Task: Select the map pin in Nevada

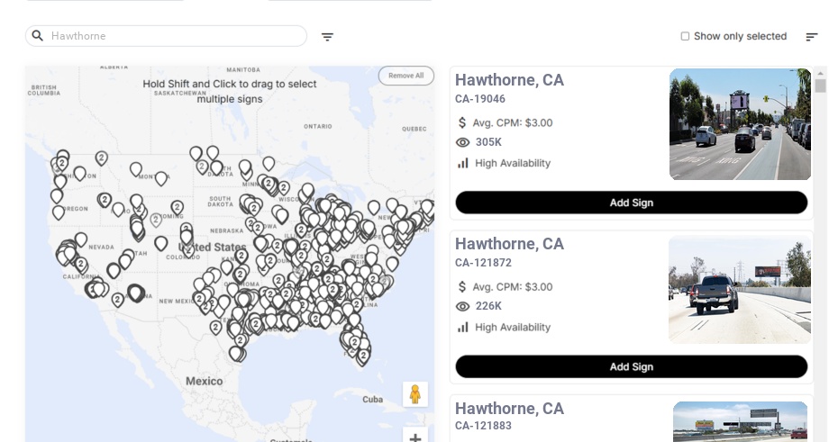Action: (81, 239)
